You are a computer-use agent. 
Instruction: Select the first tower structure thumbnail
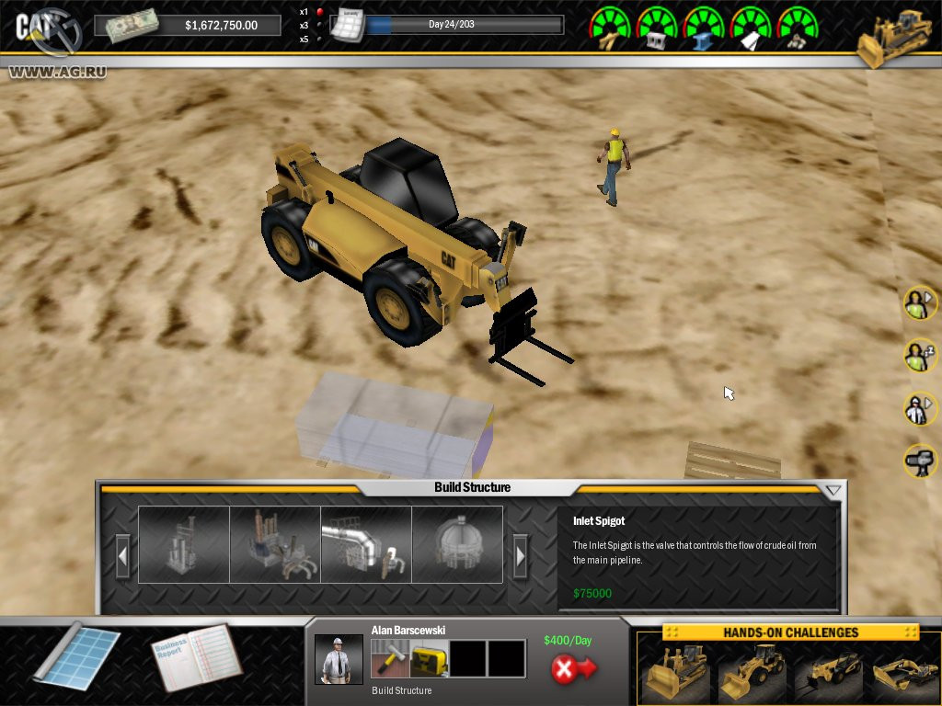184,544
